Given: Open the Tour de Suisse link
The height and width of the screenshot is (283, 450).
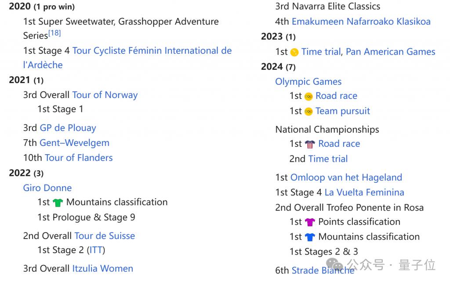Looking at the screenshot, I should click(x=105, y=236).
